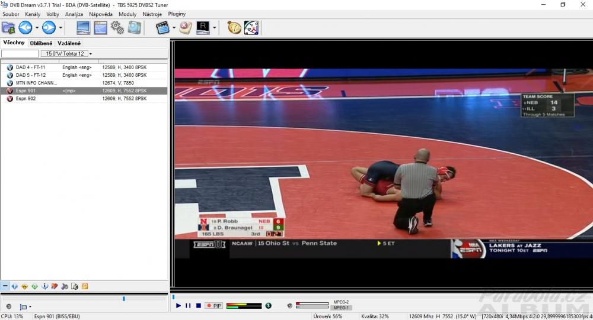Screen dimensions: 593x320
Task: Open the stopwatch scheduler icon
Action: [x=234, y=28]
